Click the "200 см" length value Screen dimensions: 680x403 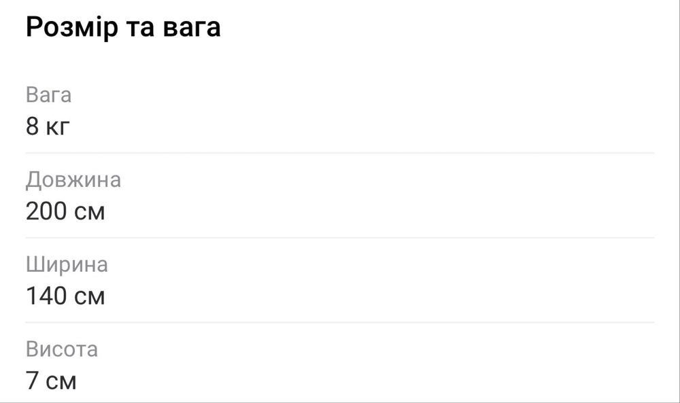[x=65, y=211]
